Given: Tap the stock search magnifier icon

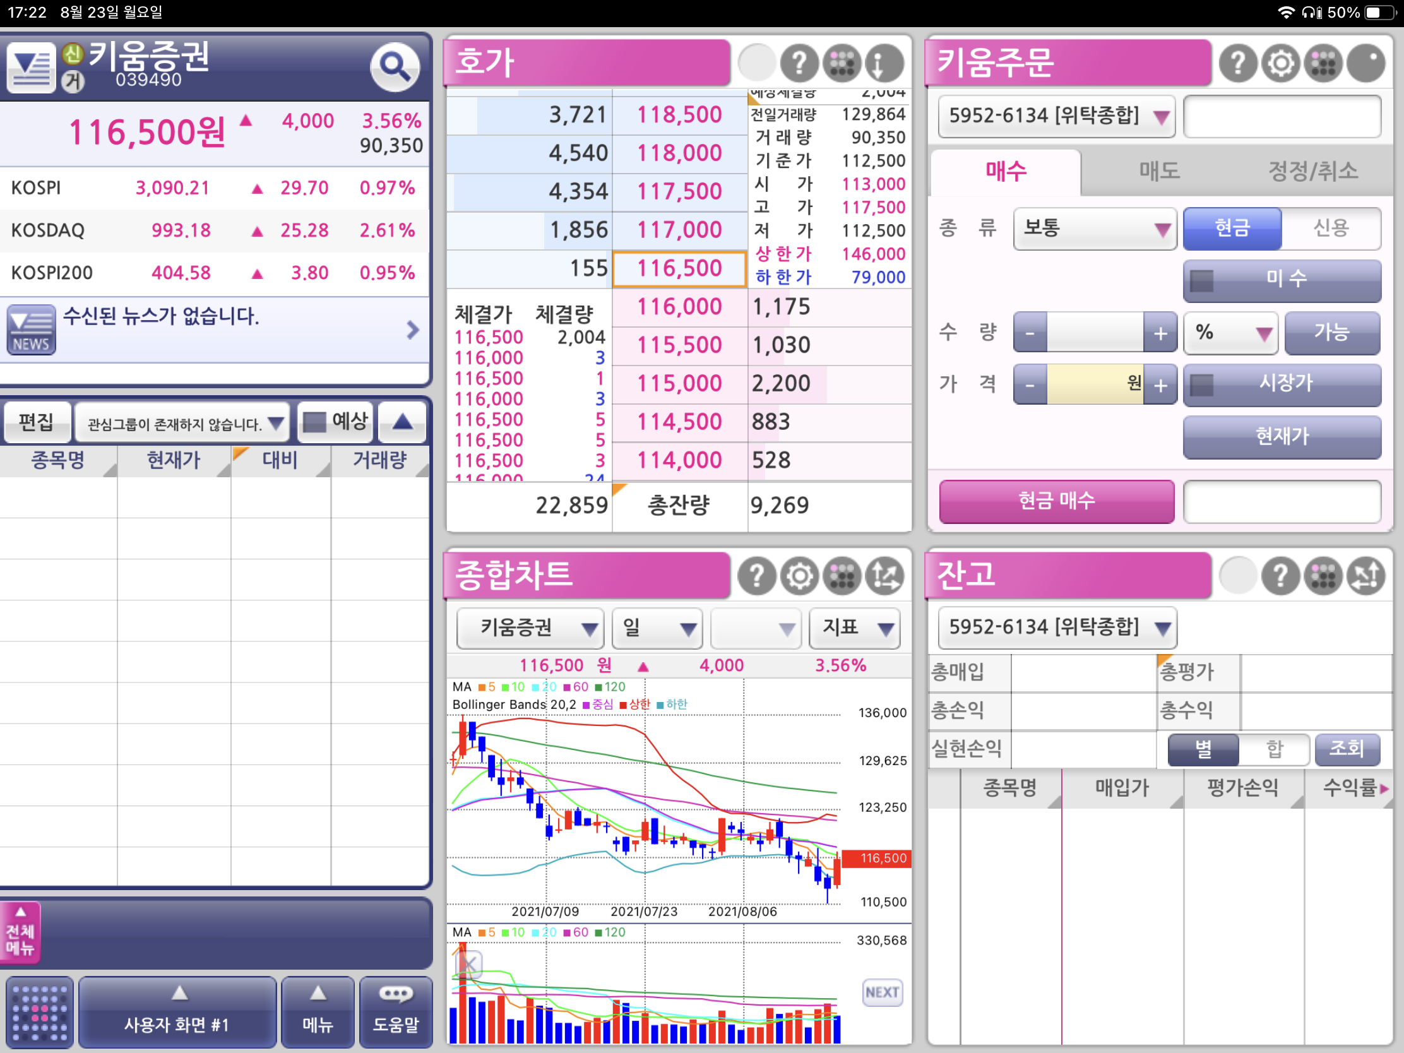Looking at the screenshot, I should [394, 66].
